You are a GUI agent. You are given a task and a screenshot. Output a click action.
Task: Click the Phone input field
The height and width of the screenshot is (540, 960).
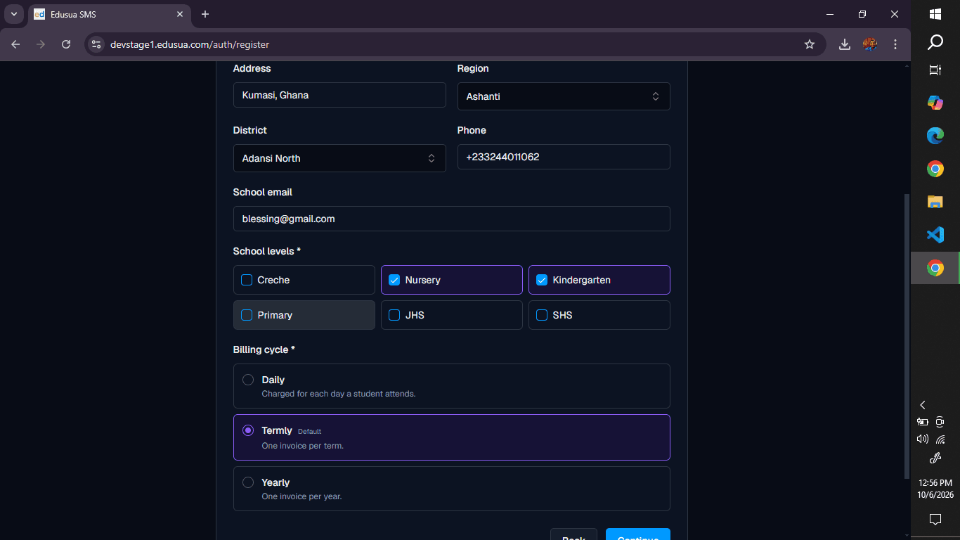tap(564, 157)
